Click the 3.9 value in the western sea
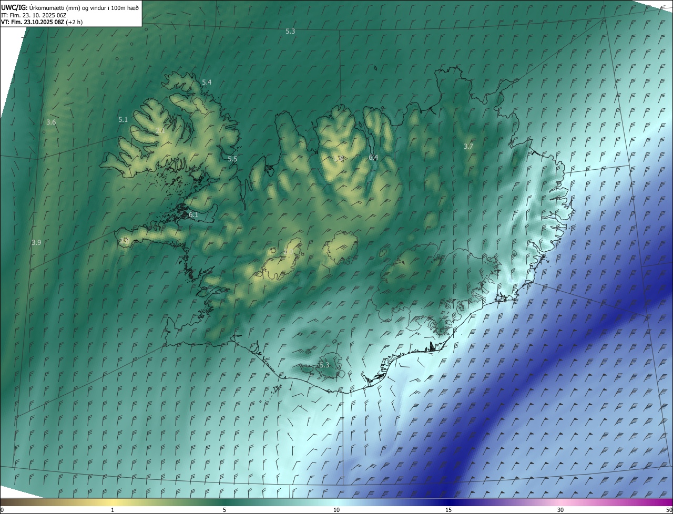The width and height of the screenshot is (673, 514). [x=36, y=243]
